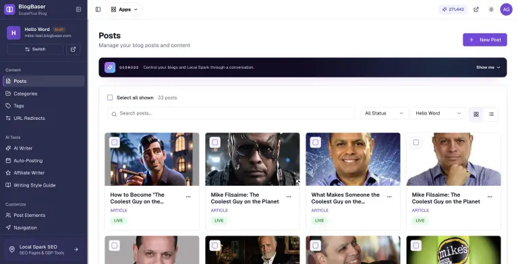The height and width of the screenshot is (264, 518).
Task: Open blog site via external icon beside Switch
Action: [x=74, y=49]
